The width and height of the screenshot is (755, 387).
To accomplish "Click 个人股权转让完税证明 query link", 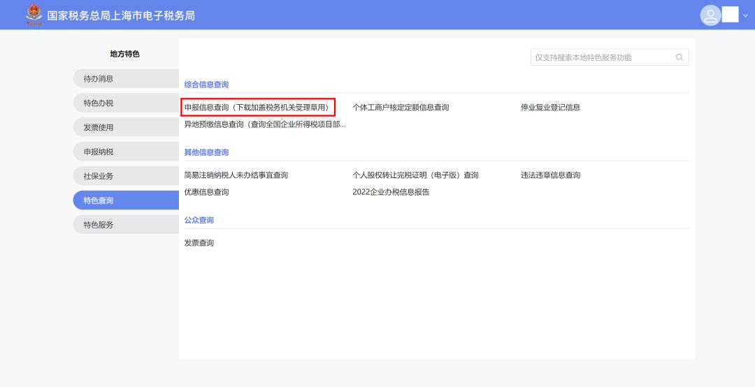I will (x=415, y=175).
